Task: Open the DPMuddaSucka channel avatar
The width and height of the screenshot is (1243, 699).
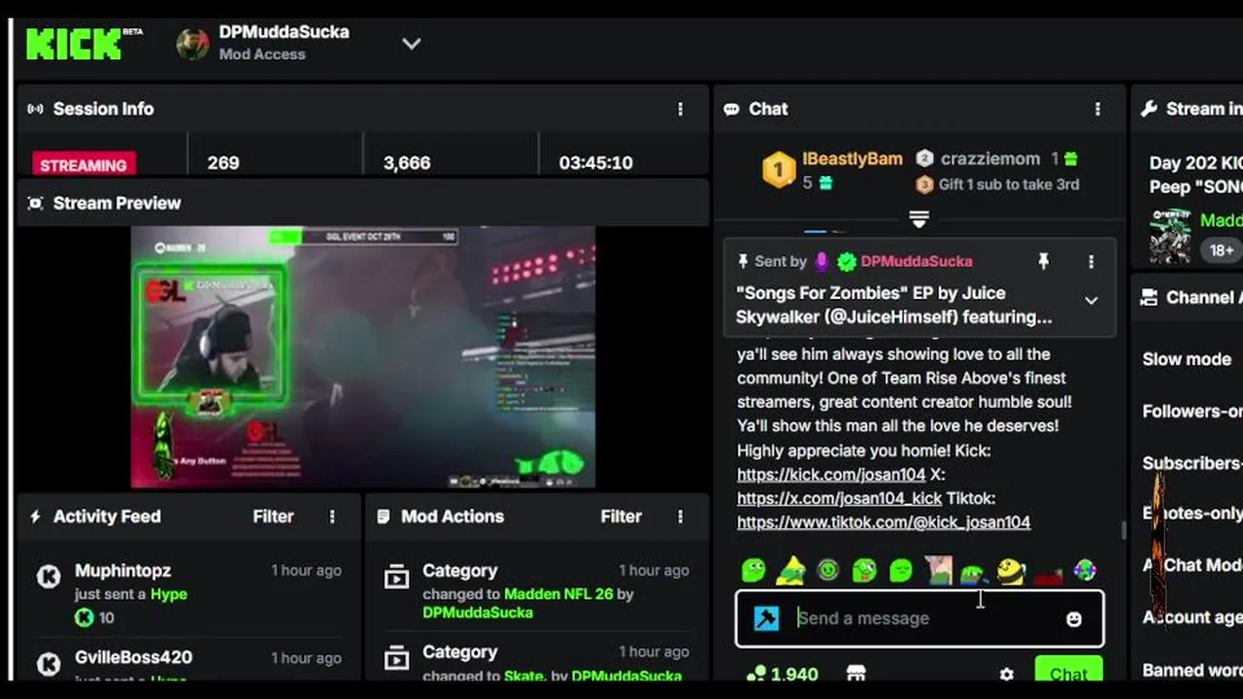Action: 192,44
